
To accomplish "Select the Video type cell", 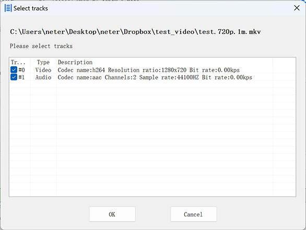I will click(x=43, y=70).
